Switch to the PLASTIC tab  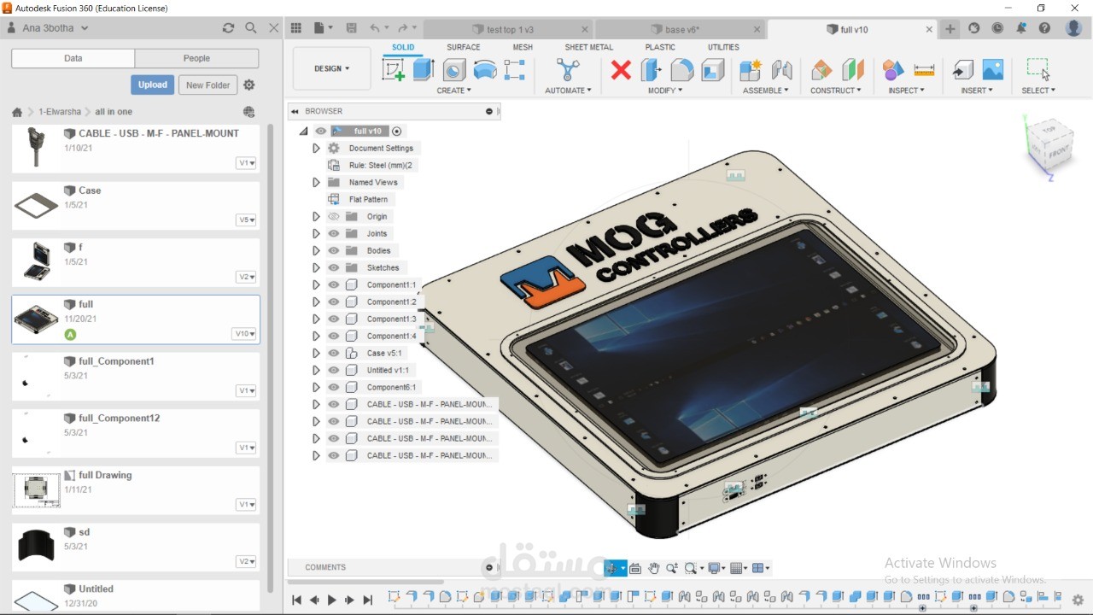(x=660, y=48)
